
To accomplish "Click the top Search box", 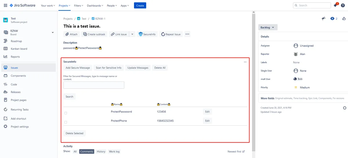I will click(312, 5).
